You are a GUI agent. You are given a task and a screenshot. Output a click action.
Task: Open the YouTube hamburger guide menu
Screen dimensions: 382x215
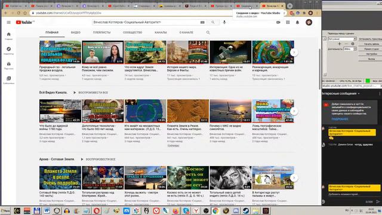coord(9,23)
